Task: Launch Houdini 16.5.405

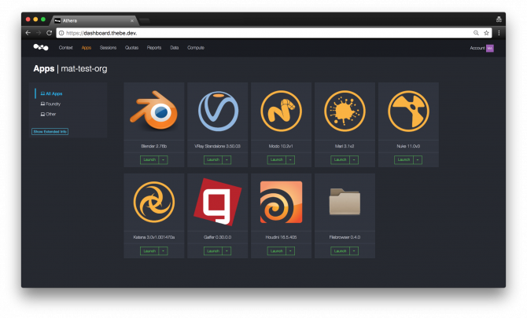Action: 277,251
